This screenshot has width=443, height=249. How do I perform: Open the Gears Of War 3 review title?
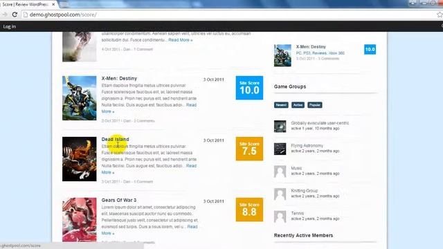pyautogui.click(x=119, y=200)
